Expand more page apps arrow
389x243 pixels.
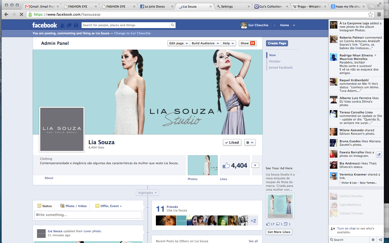point(255,165)
